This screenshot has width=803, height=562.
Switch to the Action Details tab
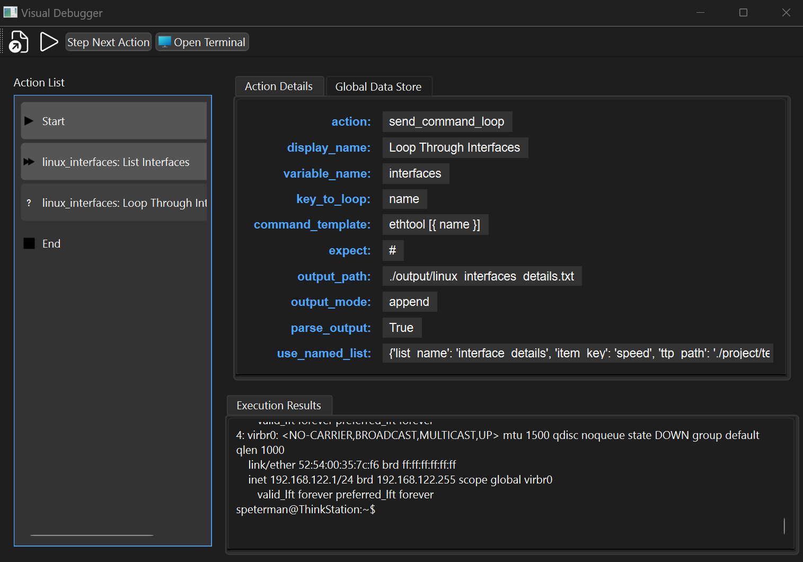tap(279, 86)
